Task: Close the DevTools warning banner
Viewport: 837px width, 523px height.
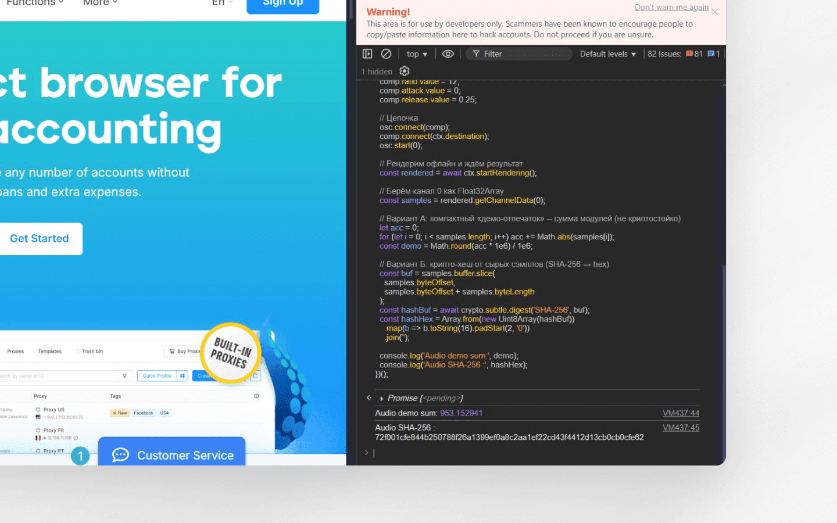Action: 715,12
